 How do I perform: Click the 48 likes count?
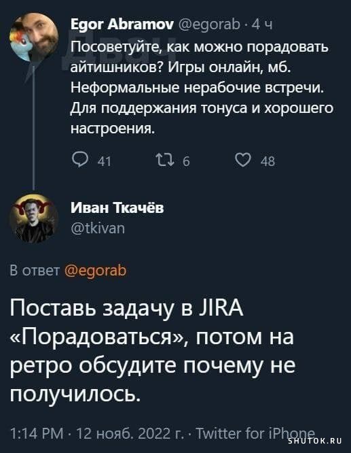pyautogui.click(x=268, y=161)
